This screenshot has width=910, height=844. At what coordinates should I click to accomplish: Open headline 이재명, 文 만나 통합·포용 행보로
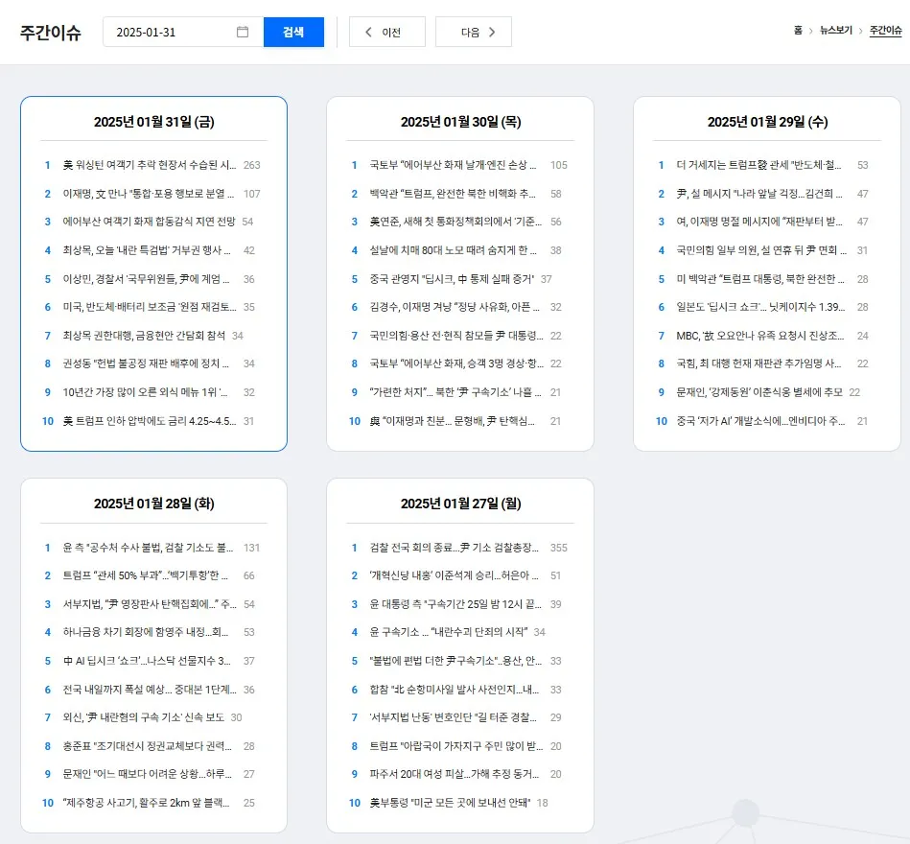click(148, 194)
